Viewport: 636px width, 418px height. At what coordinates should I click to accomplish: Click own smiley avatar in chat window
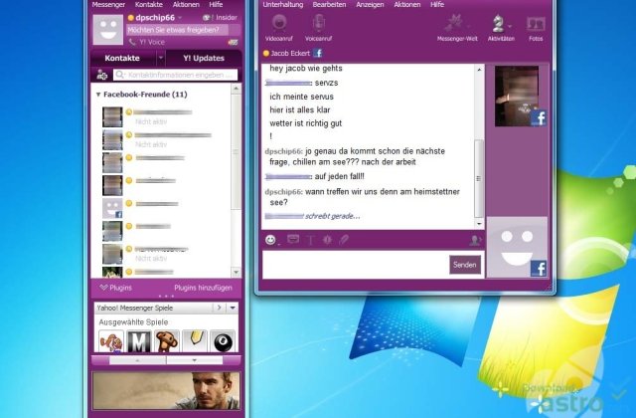coord(517,247)
